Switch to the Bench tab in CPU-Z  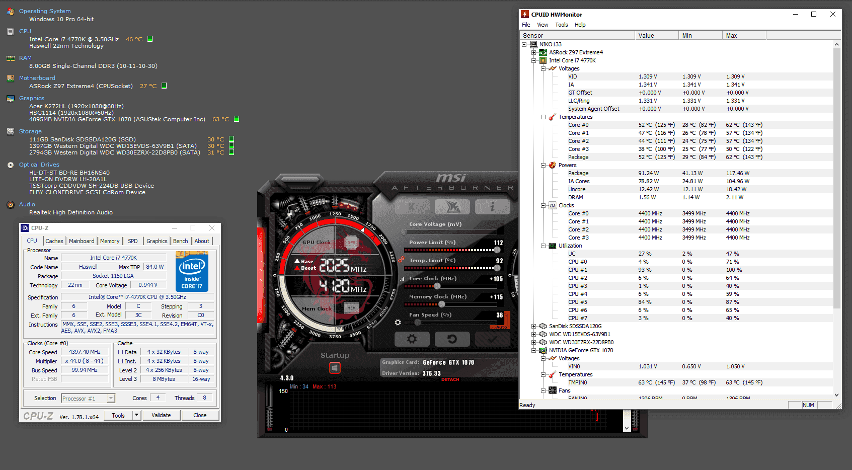pos(180,241)
